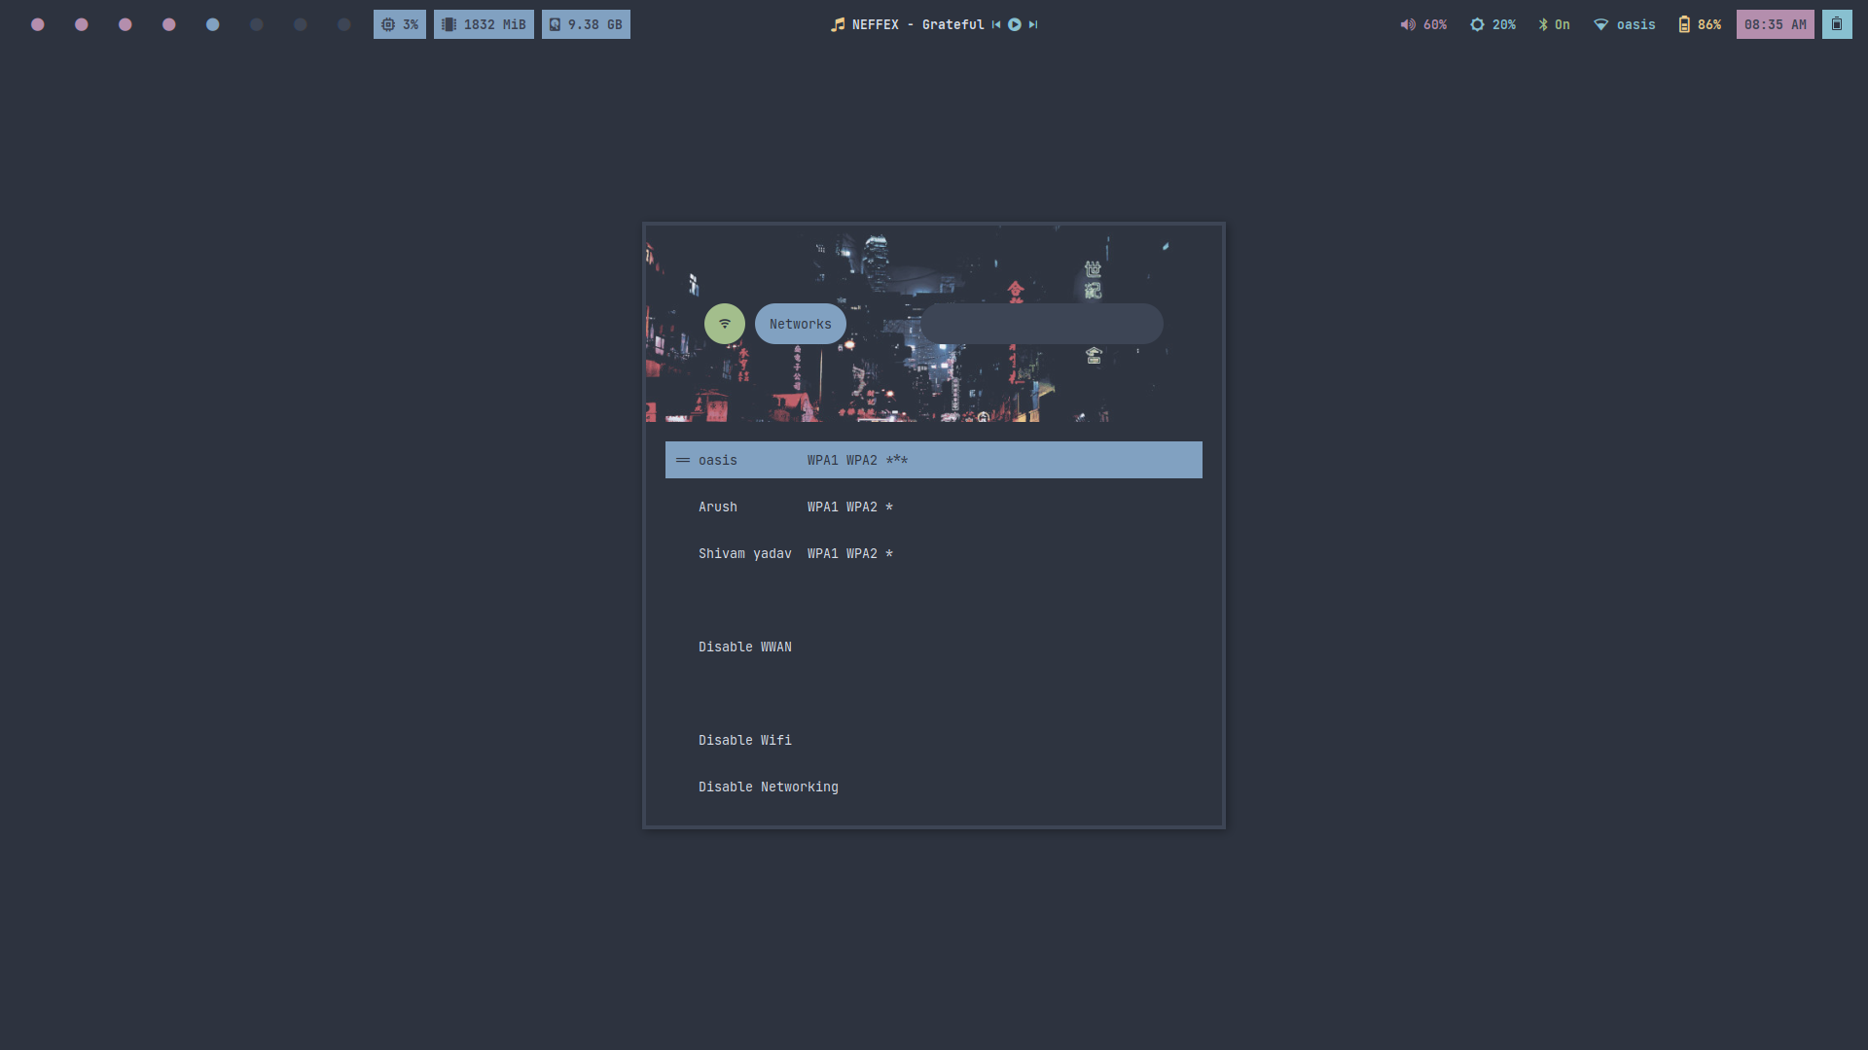Play the NEFFEX track with play button

pyautogui.click(x=1015, y=24)
